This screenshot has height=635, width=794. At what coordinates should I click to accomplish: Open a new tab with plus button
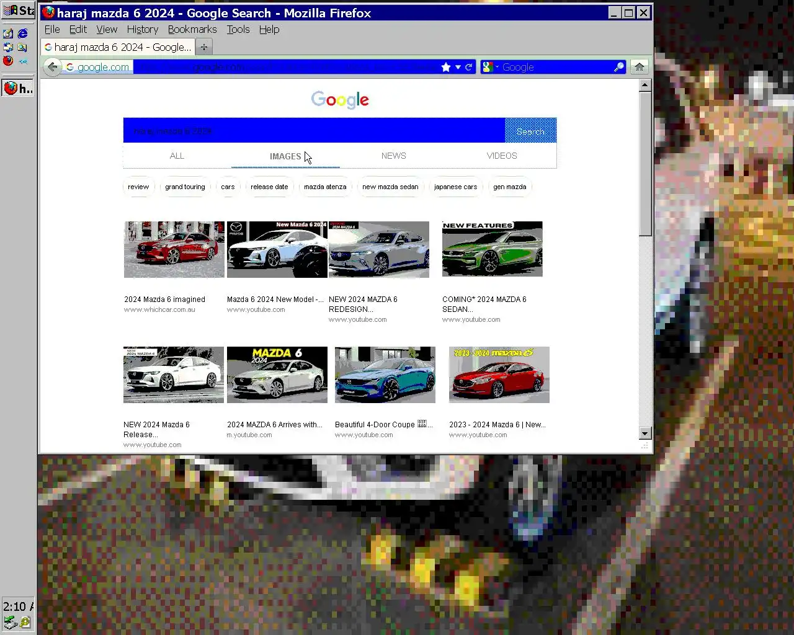pyautogui.click(x=203, y=47)
